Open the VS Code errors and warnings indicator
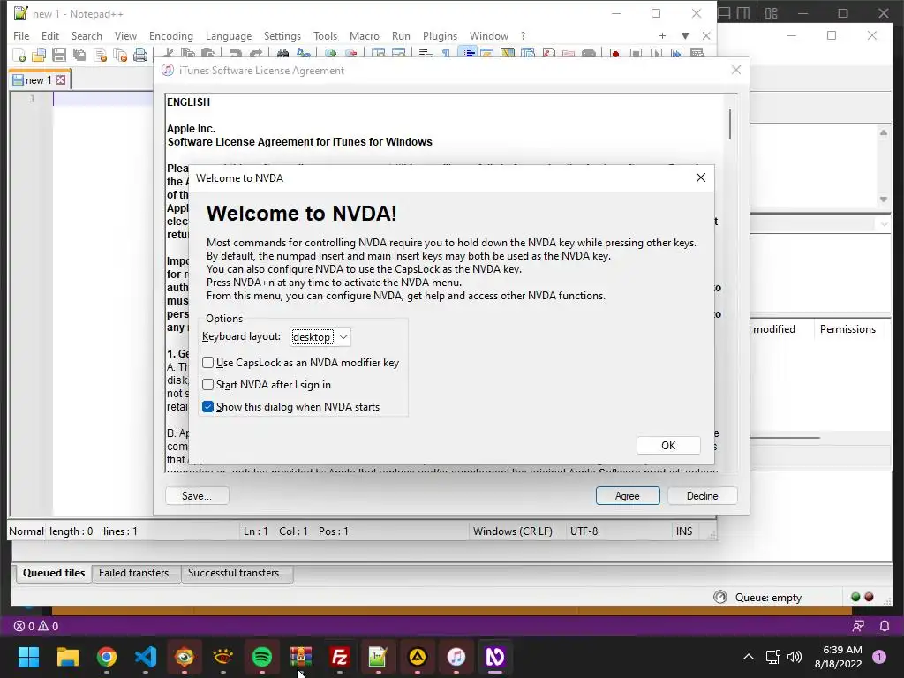This screenshot has height=678, width=904. [x=35, y=626]
